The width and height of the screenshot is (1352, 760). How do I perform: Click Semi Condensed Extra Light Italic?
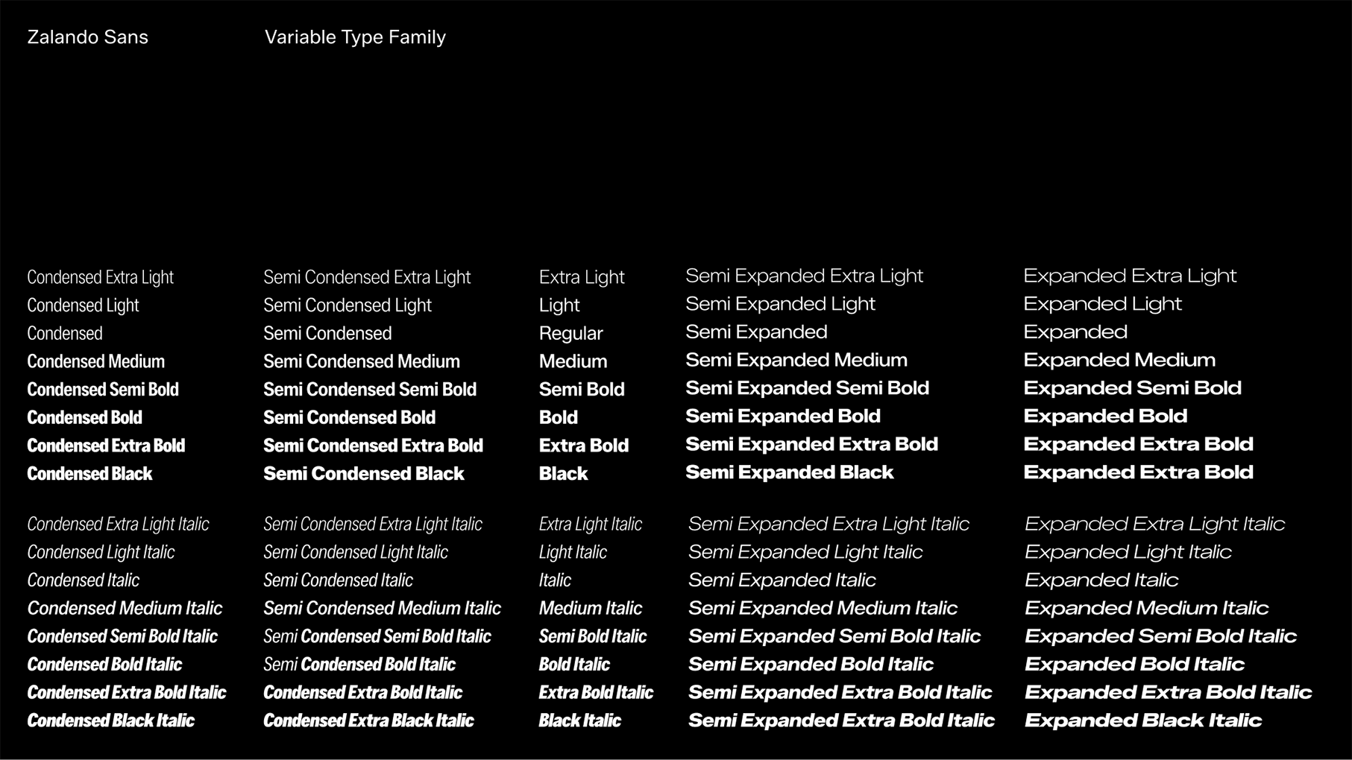[372, 524]
